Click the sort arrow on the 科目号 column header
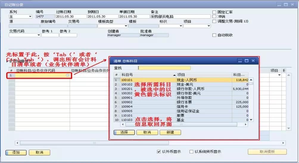The width and height of the screenshot is (299, 163). coord(174,74)
